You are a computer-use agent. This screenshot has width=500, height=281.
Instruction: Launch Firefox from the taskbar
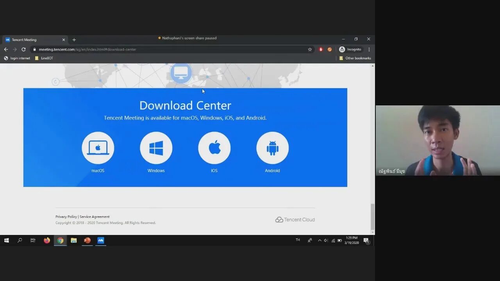(x=47, y=240)
